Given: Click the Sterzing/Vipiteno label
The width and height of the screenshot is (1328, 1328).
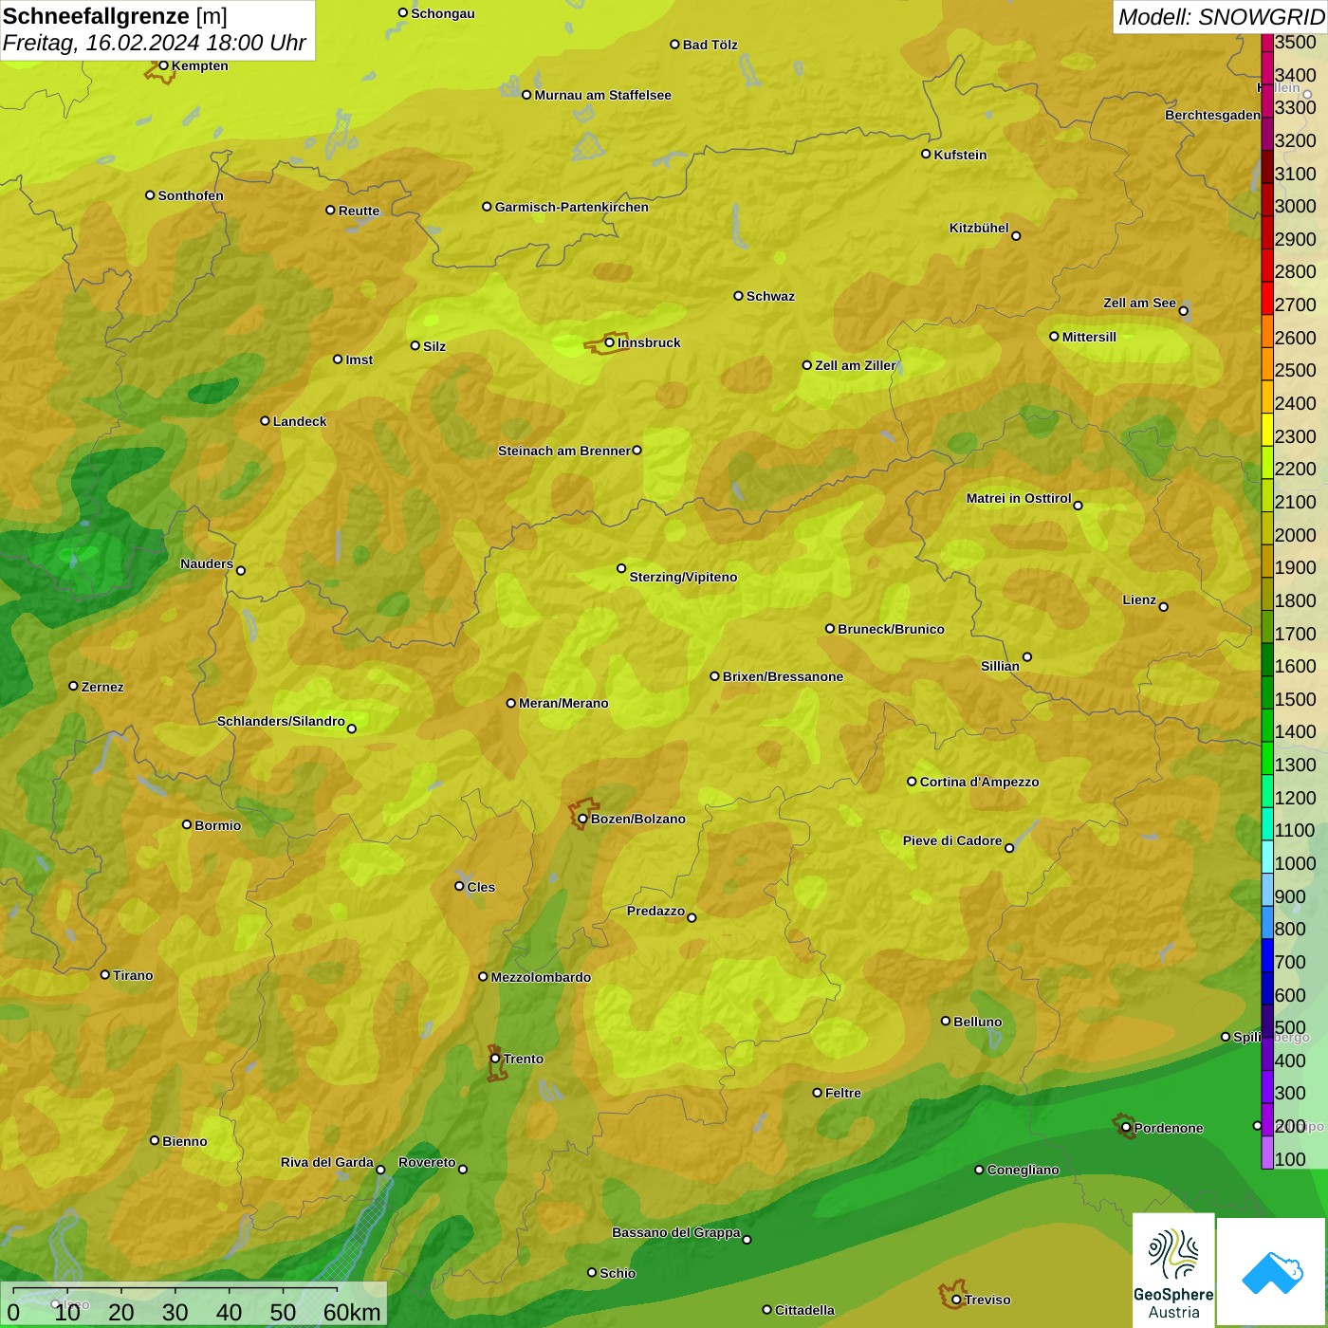Looking at the screenshot, I should pyautogui.click(x=683, y=577).
